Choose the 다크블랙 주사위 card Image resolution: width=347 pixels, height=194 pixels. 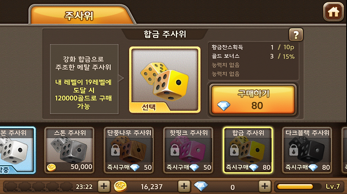[307, 150]
